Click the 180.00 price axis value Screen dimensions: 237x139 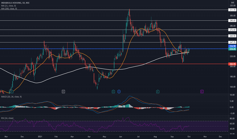[233, 77]
